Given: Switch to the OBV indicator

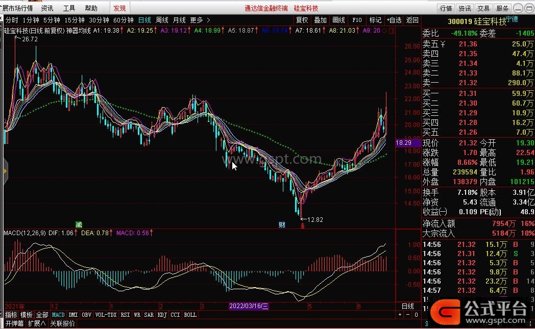Looking at the screenshot, I should point(86,315).
